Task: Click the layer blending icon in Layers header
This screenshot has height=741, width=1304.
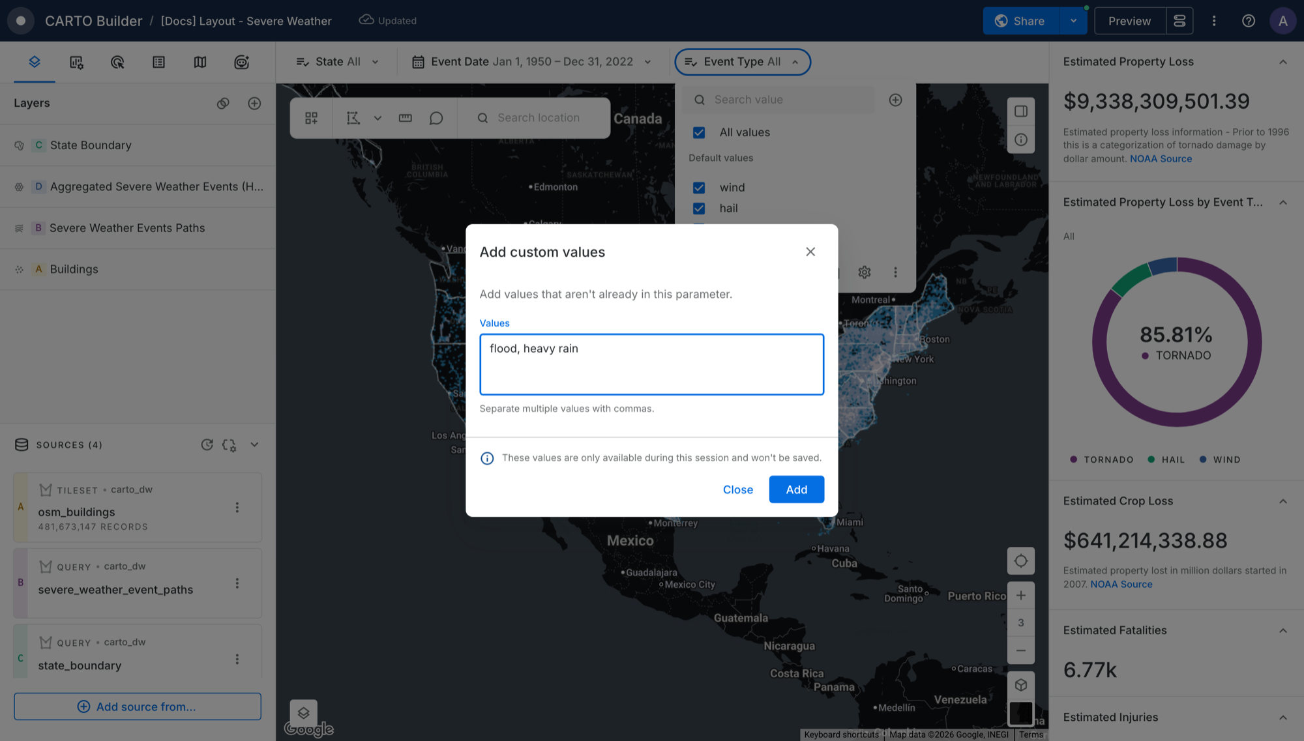Action: pos(223,103)
